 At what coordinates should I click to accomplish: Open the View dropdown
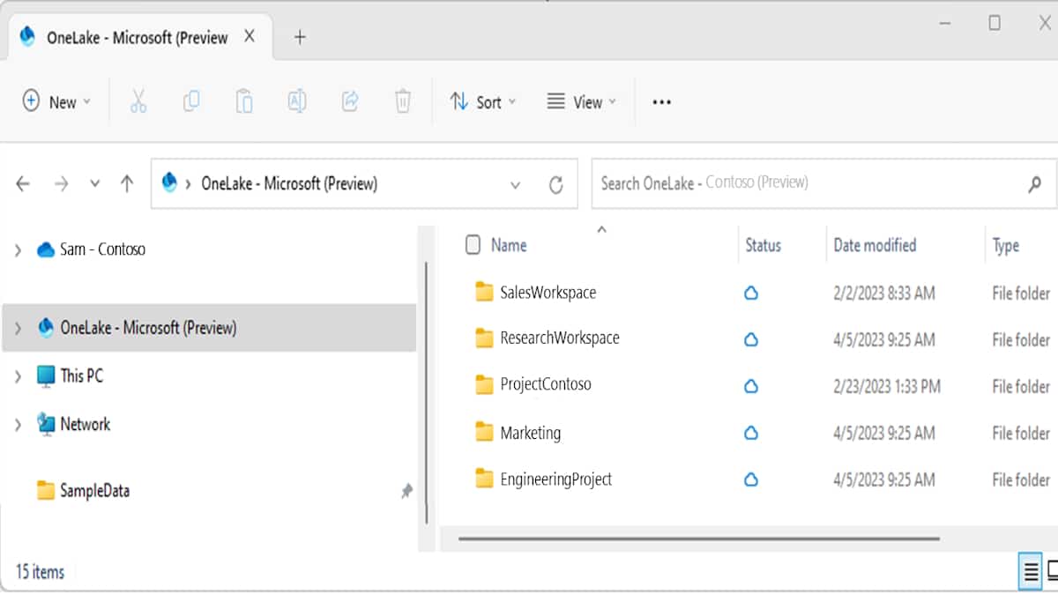[x=580, y=101]
